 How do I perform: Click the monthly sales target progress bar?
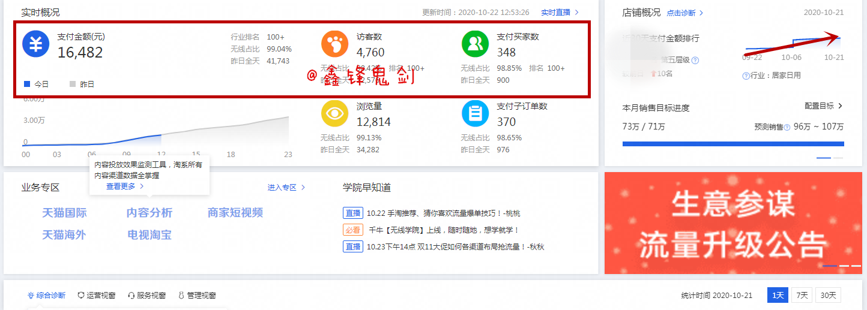(733, 144)
